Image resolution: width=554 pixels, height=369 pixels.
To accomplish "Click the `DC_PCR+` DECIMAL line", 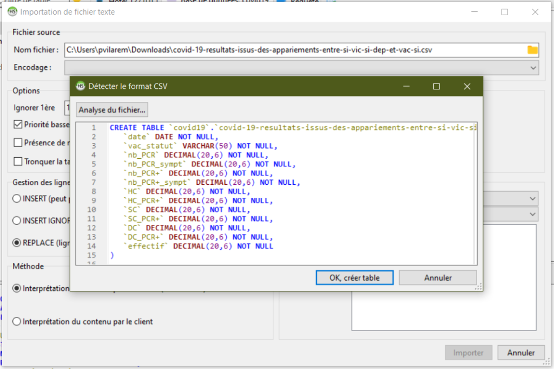I will pyautogui.click(x=198, y=237).
